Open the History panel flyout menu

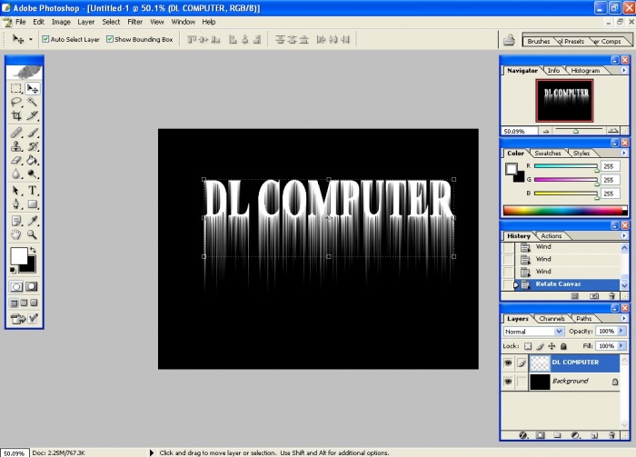pos(624,235)
